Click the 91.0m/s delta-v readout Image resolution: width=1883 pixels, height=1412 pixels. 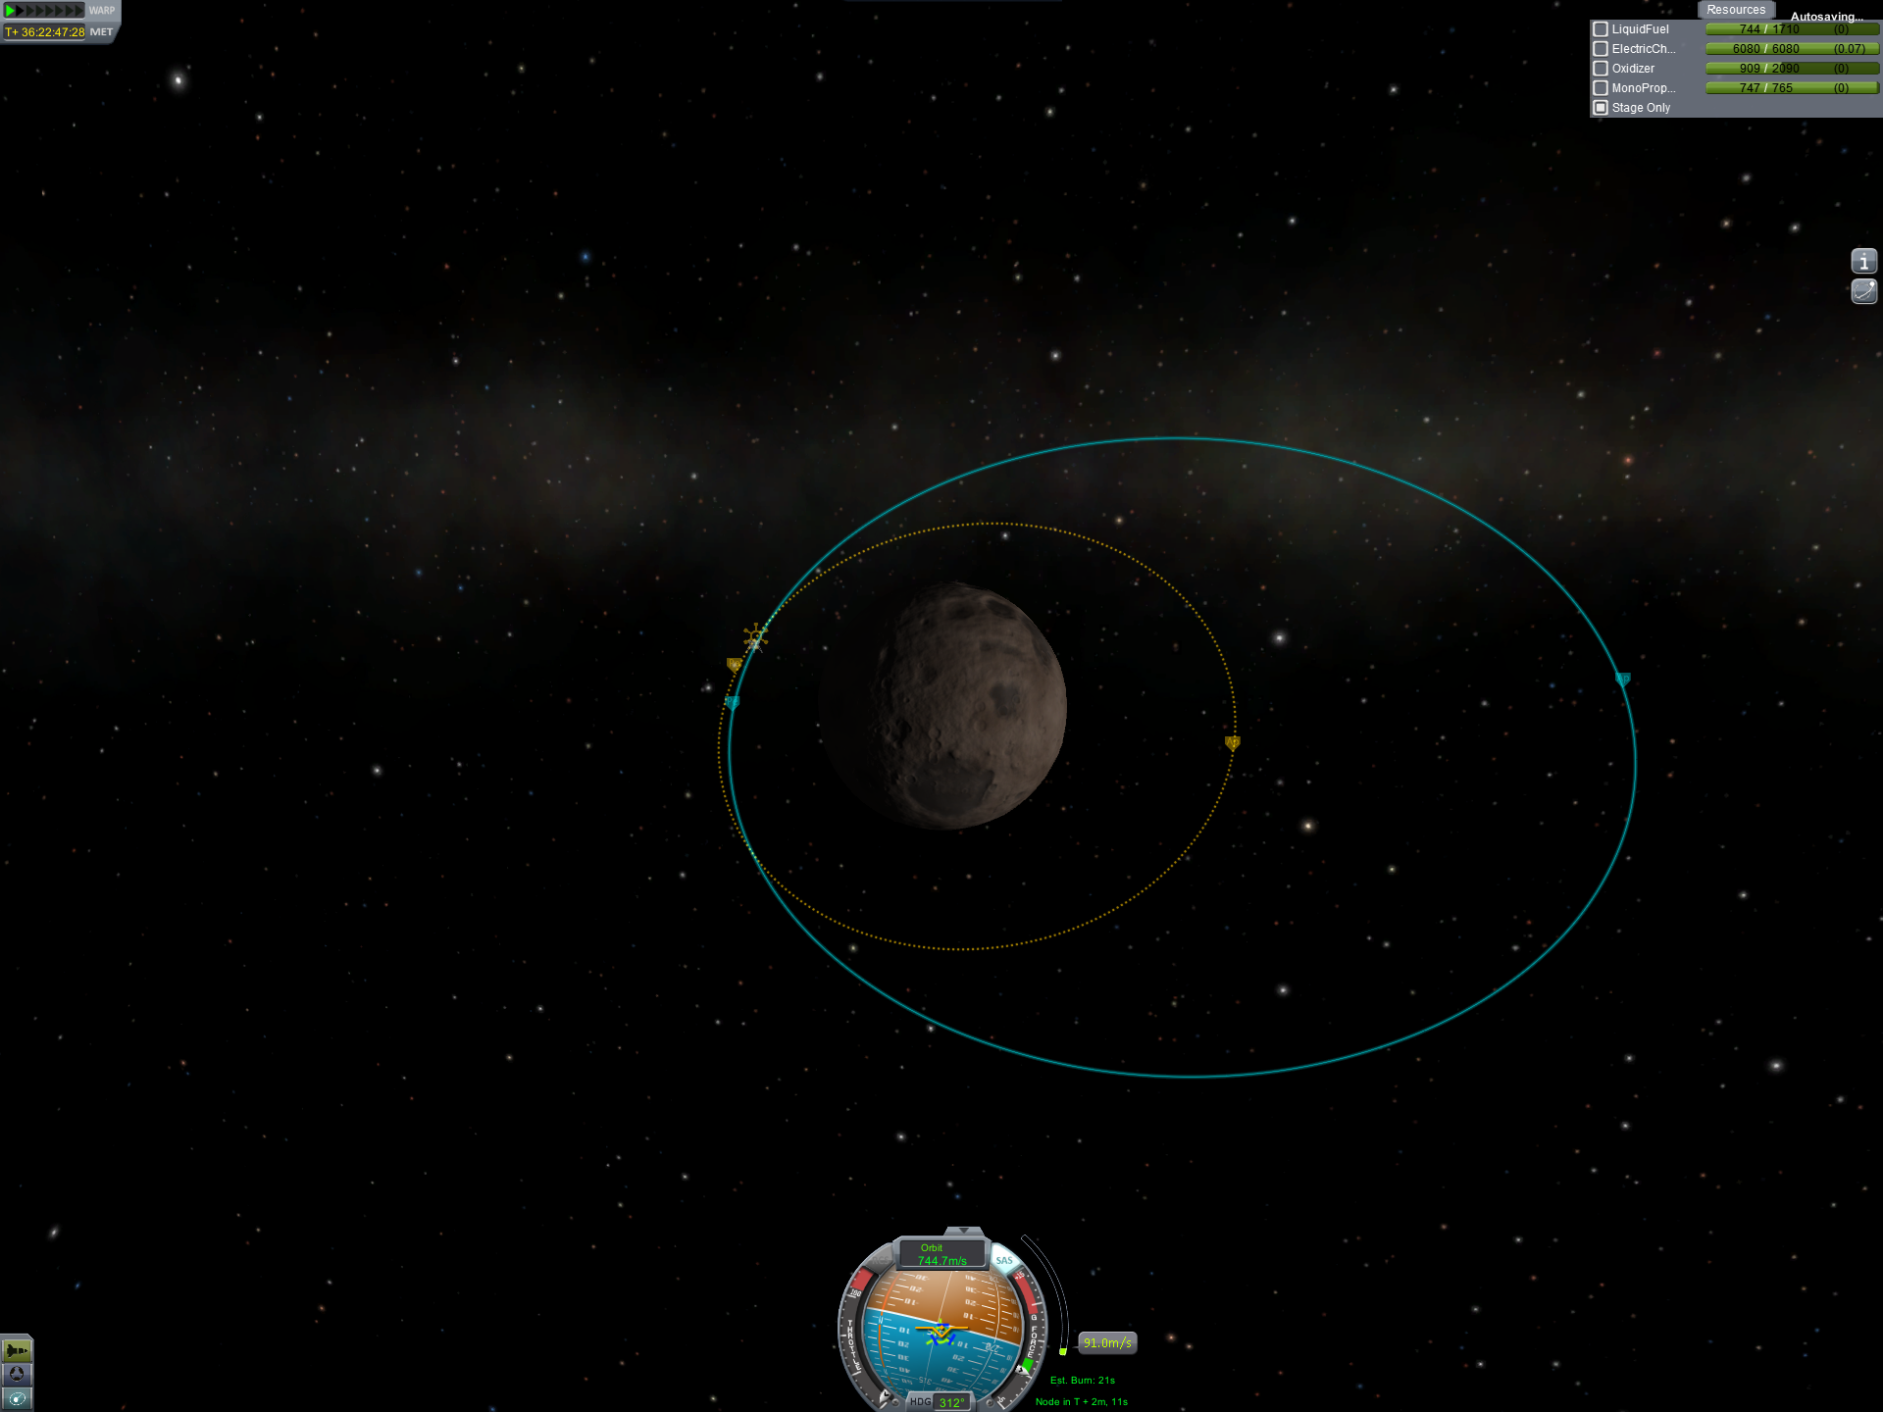pyautogui.click(x=1107, y=1343)
